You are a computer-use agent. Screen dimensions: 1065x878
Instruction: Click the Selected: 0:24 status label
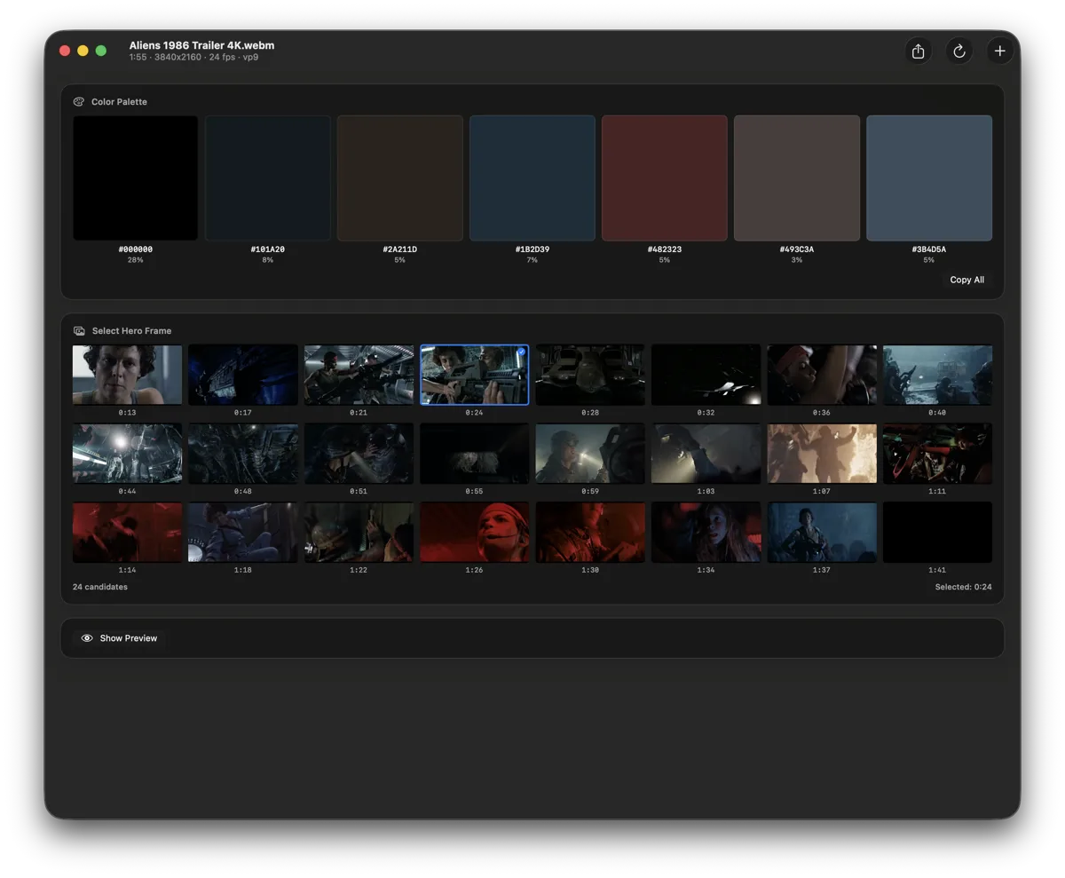964,587
